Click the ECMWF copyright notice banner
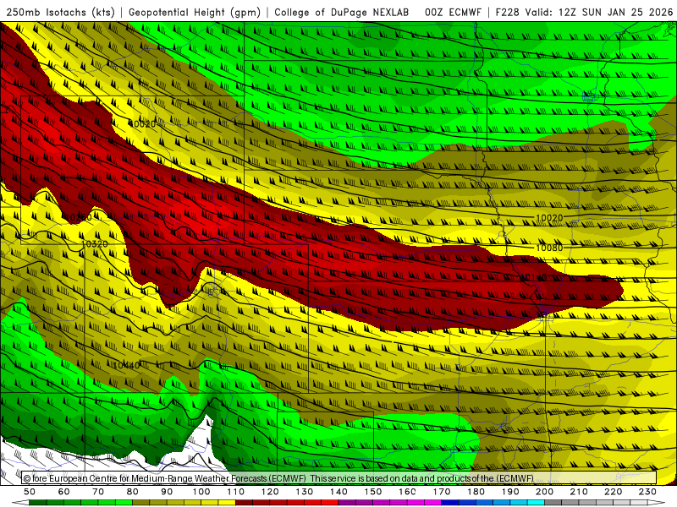Viewport: 677px width, 507px height. pyautogui.click(x=339, y=478)
